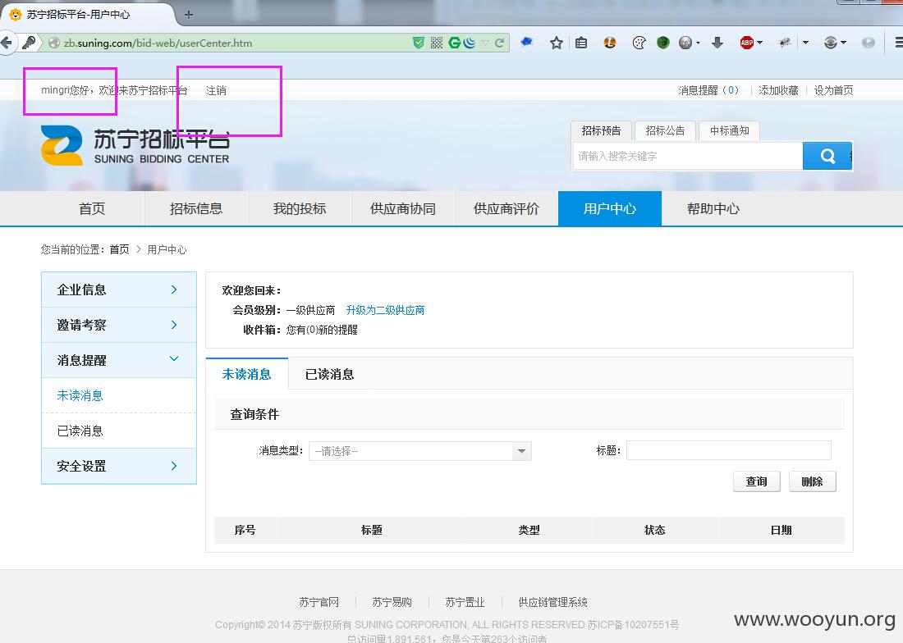Open the URL history dropdown arrow
Image resolution: width=903 pixels, height=643 pixels.
point(485,43)
